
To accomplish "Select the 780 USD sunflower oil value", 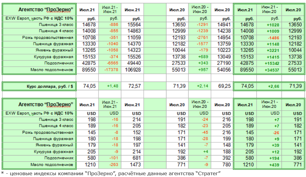I will (227, 165).
